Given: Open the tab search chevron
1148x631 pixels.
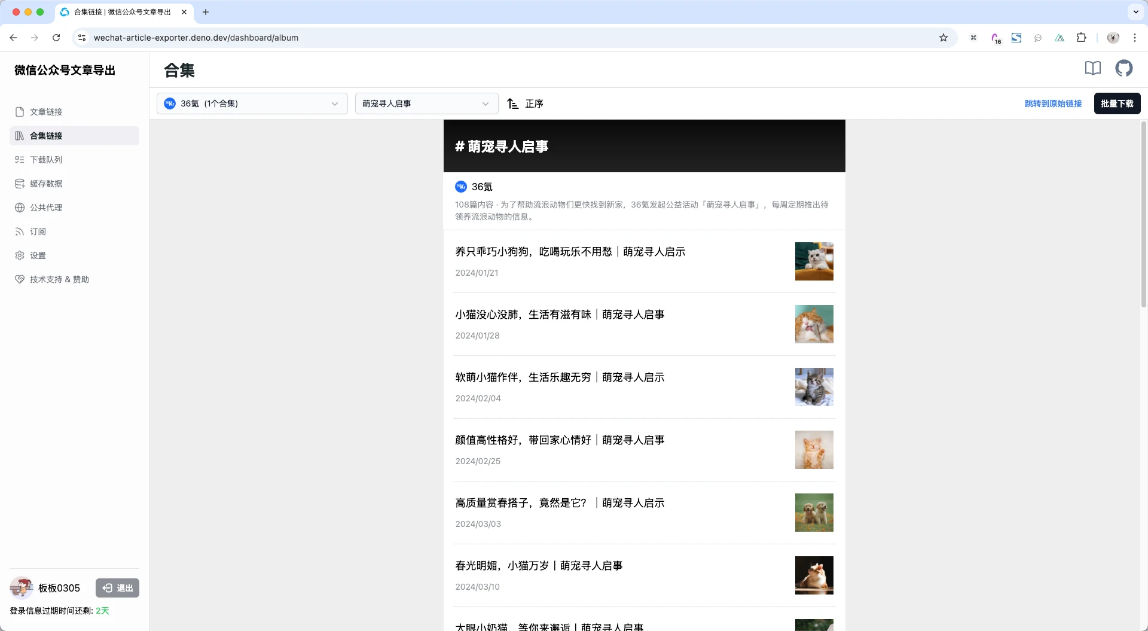Looking at the screenshot, I should click(1135, 12).
